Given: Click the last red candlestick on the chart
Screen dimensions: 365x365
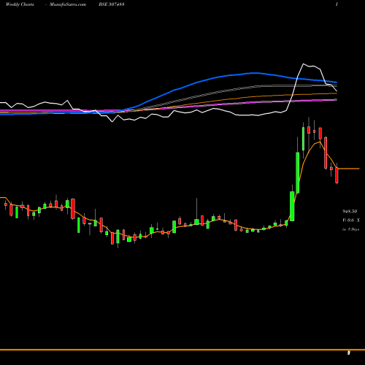Looking at the screenshot, I should (x=337, y=175).
